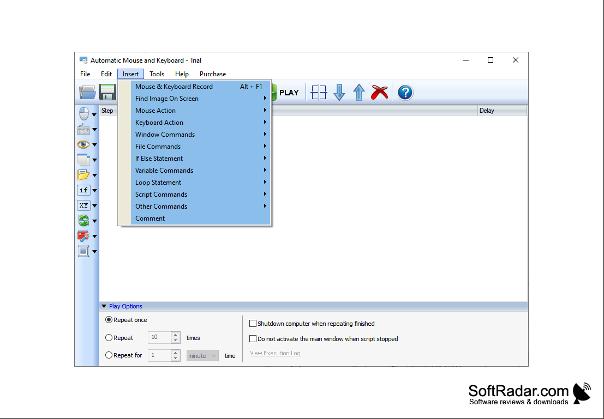This screenshot has width=604, height=419.
Task: Open File Commands submenu
Action: [x=200, y=146]
